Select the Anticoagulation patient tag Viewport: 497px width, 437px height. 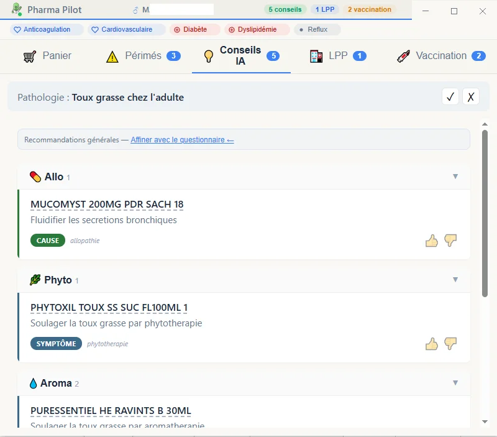tap(47, 29)
